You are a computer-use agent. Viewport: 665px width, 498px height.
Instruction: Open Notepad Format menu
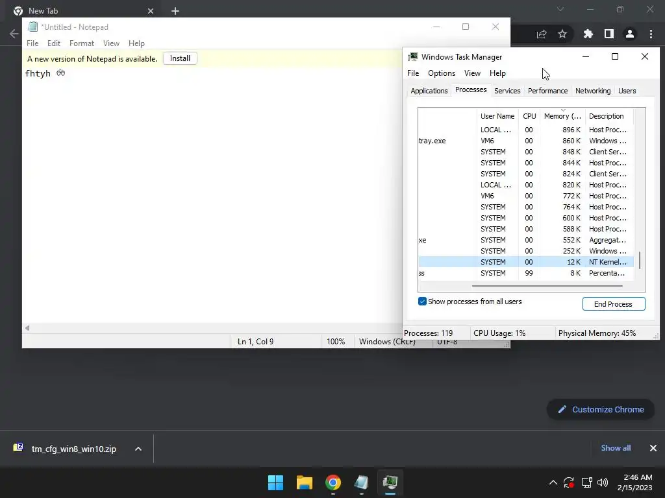(81, 43)
